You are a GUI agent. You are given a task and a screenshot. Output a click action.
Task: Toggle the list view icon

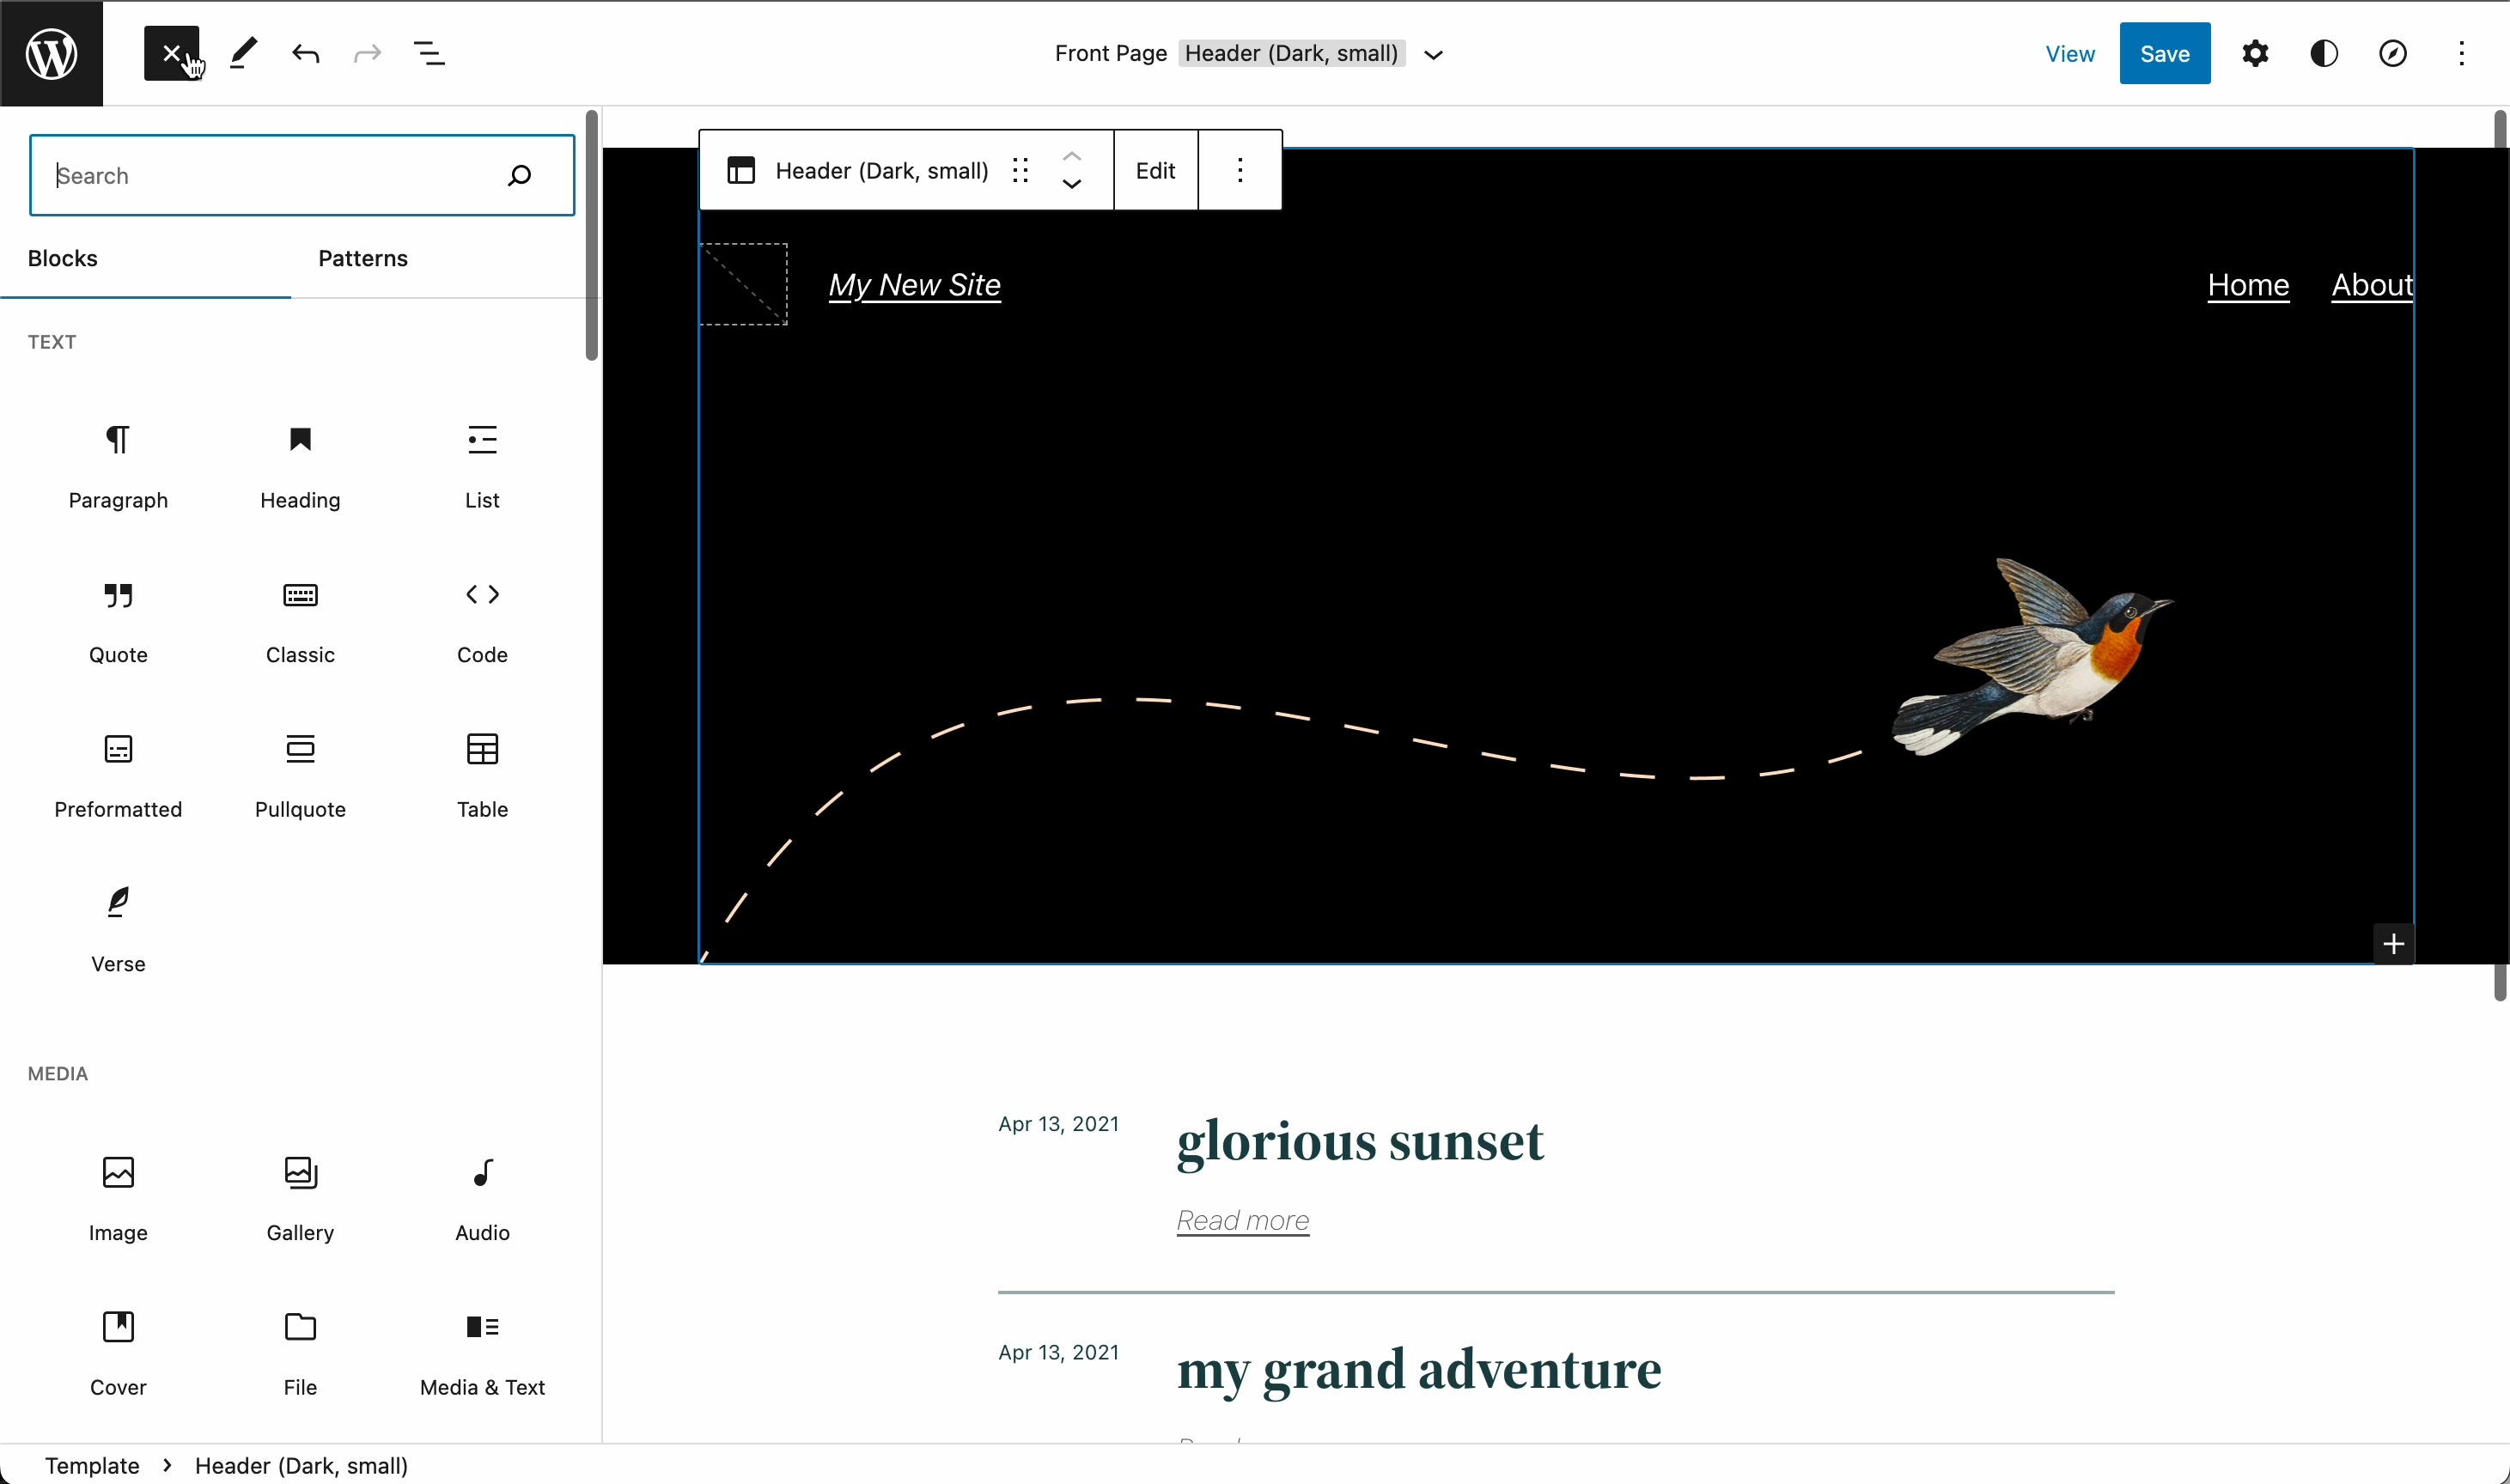click(x=430, y=53)
